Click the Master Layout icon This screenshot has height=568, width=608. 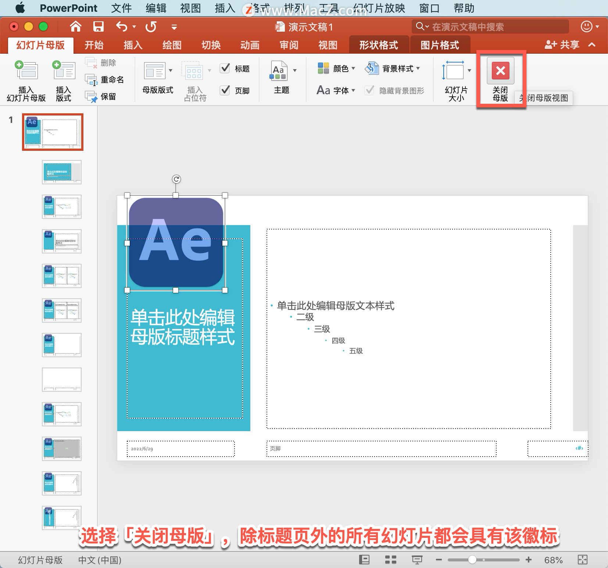click(x=155, y=71)
